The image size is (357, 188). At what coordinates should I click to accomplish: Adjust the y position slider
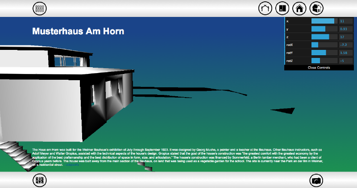(x=324, y=29)
